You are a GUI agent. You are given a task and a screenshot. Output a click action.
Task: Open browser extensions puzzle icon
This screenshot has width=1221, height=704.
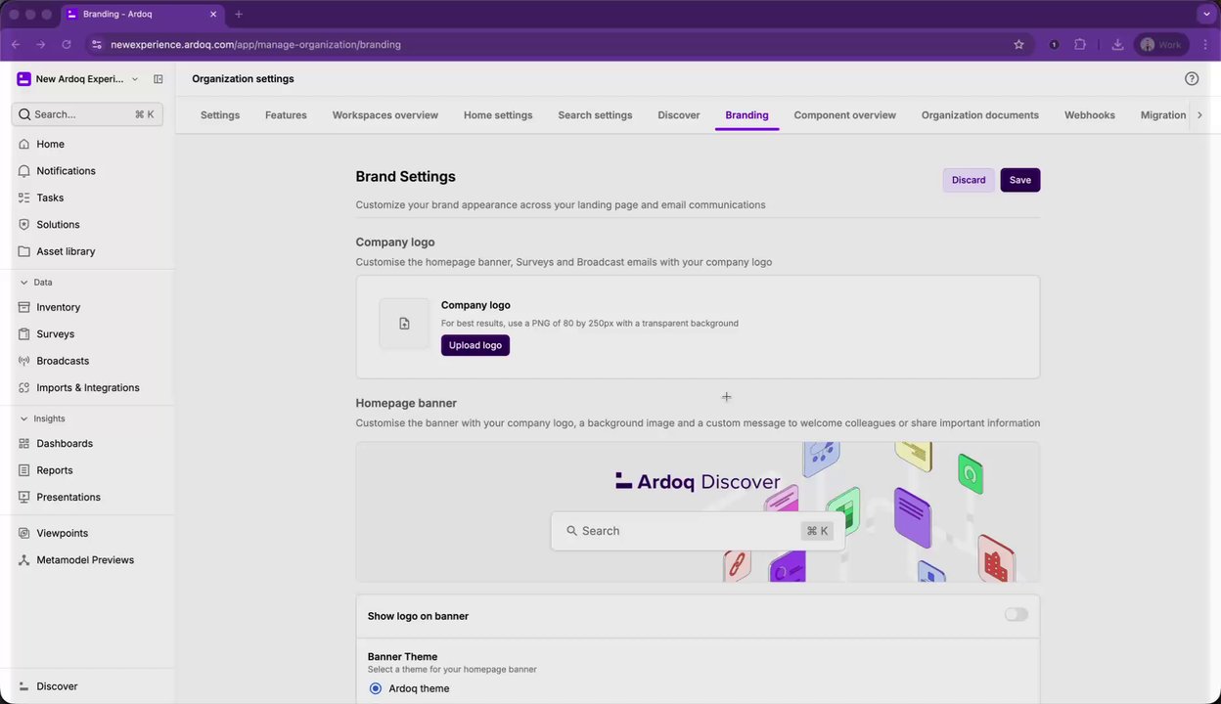[x=1080, y=45]
